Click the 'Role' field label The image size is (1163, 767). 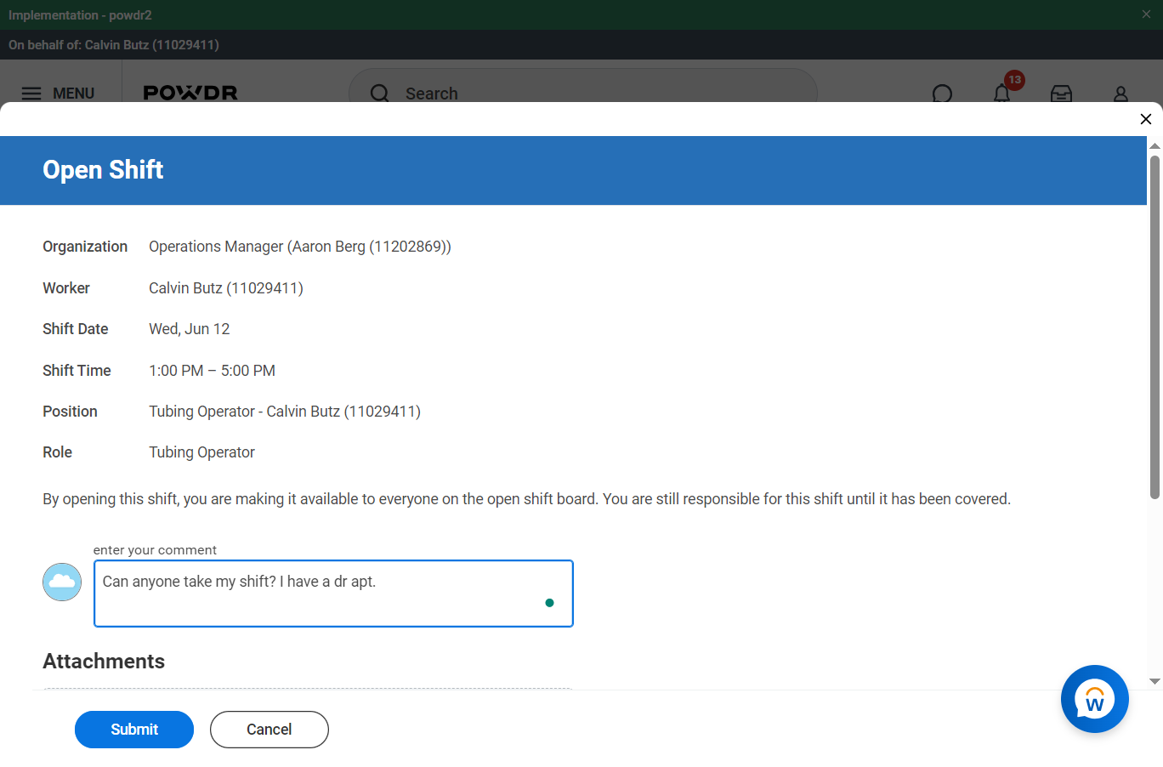tap(57, 452)
